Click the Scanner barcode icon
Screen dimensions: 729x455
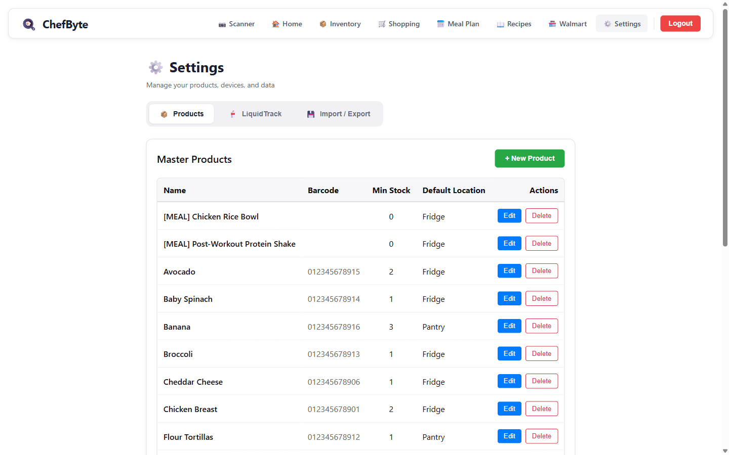click(x=222, y=24)
